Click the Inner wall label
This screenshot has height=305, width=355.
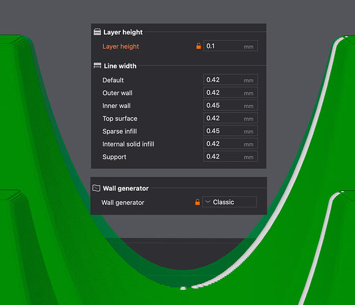pyautogui.click(x=116, y=106)
